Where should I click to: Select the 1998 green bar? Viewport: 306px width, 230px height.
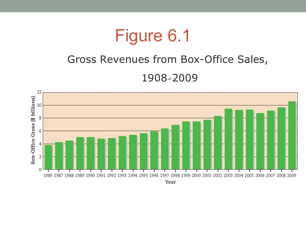(x=175, y=147)
